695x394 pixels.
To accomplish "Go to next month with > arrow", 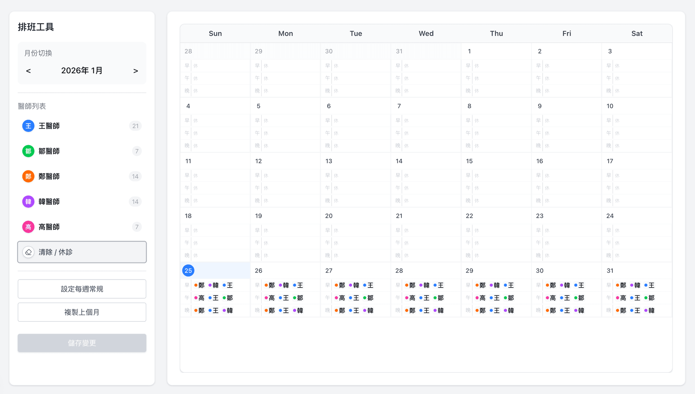I will [135, 71].
